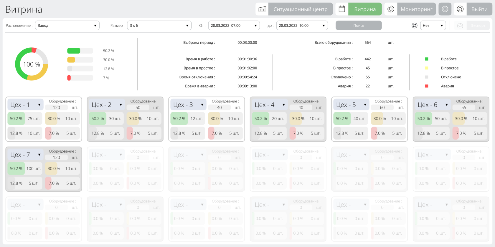Image resolution: width=495 pixels, height=247 pixels.
Task: Click the Время отключения value 00:00:54:24
Action: tap(247, 77)
